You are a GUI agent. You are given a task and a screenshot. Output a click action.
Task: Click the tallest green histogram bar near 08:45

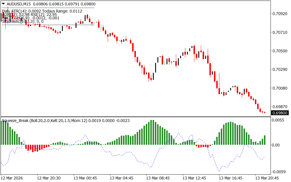152,132
